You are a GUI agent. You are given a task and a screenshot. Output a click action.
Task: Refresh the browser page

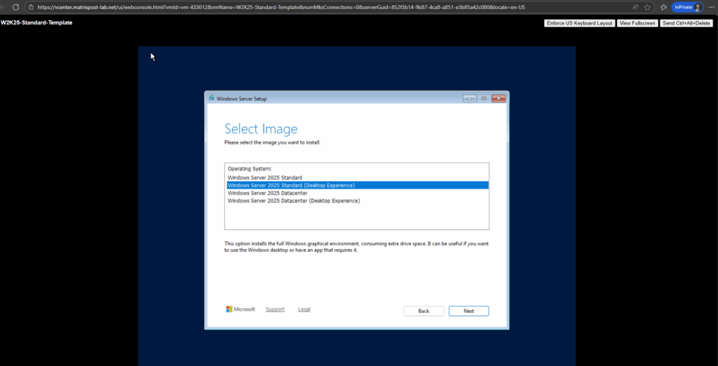coord(15,7)
